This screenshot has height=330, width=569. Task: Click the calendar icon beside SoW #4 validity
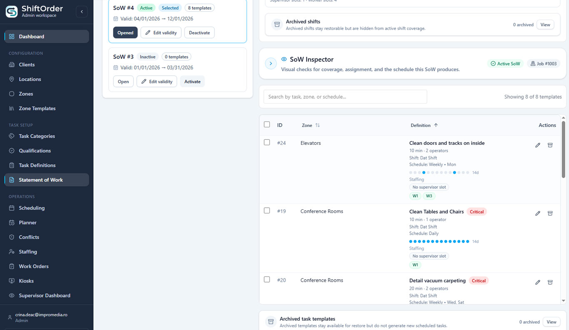click(116, 19)
